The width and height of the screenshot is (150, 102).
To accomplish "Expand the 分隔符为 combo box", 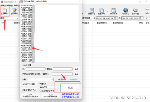I will coord(71,74).
